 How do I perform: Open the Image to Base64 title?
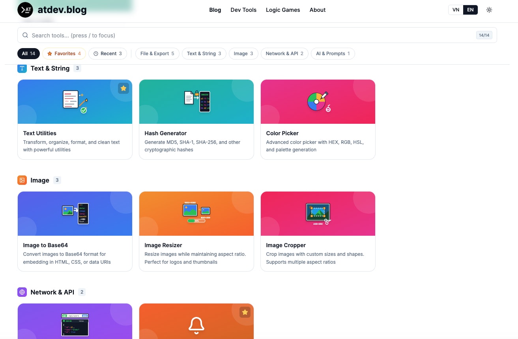point(45,245)
